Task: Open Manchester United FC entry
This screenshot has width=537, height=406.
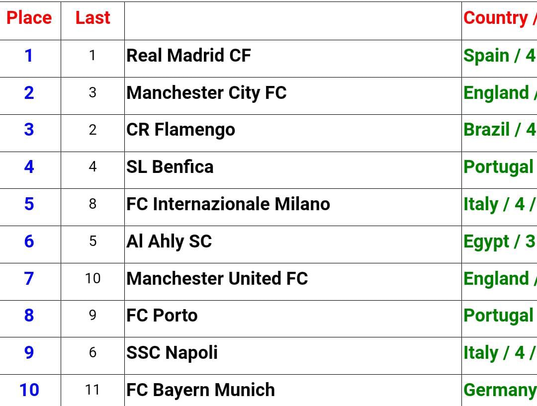Action: (217, 278)
